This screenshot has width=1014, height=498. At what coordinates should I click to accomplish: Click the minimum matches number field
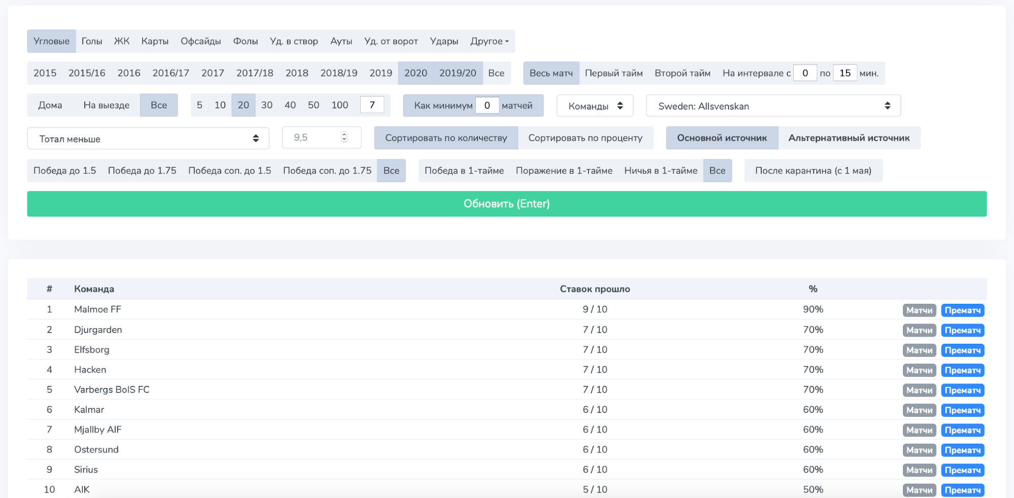pos(487,105)
